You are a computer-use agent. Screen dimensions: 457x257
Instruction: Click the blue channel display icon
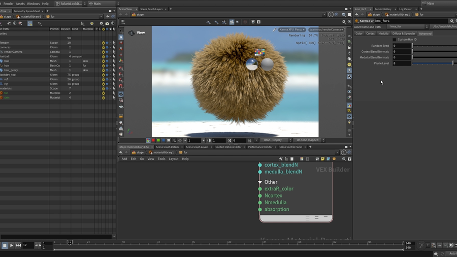click(163, 141)
